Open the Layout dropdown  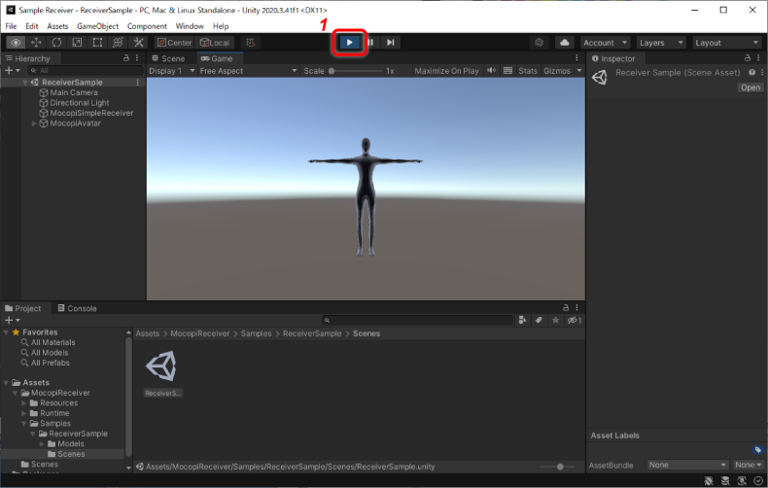(727, 43)
